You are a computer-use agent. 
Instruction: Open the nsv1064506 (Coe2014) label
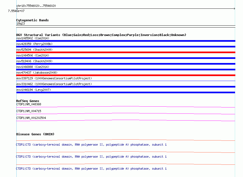point(33,55)
